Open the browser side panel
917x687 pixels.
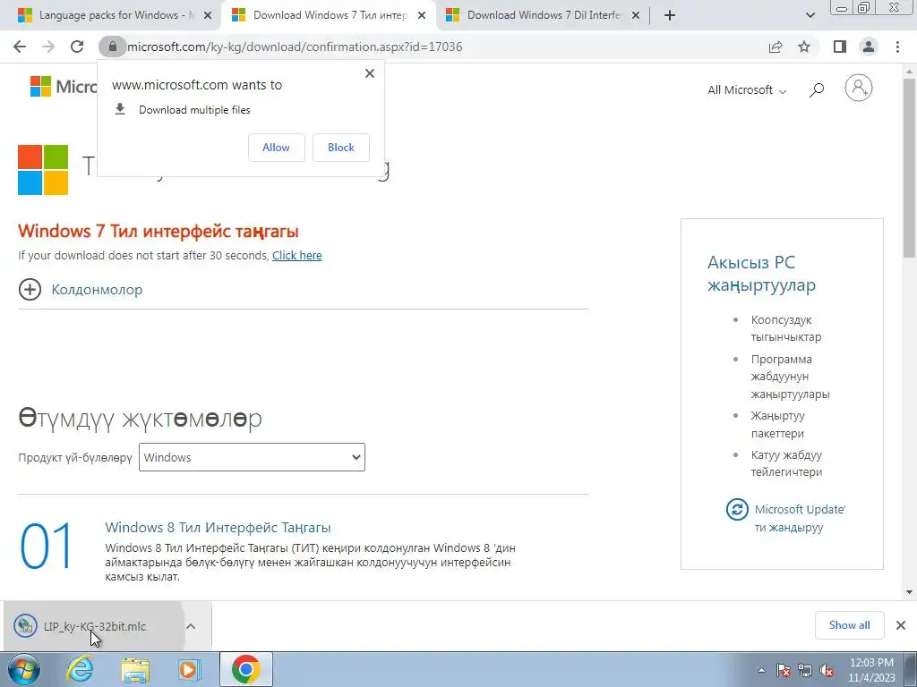[x=840, y=47]
